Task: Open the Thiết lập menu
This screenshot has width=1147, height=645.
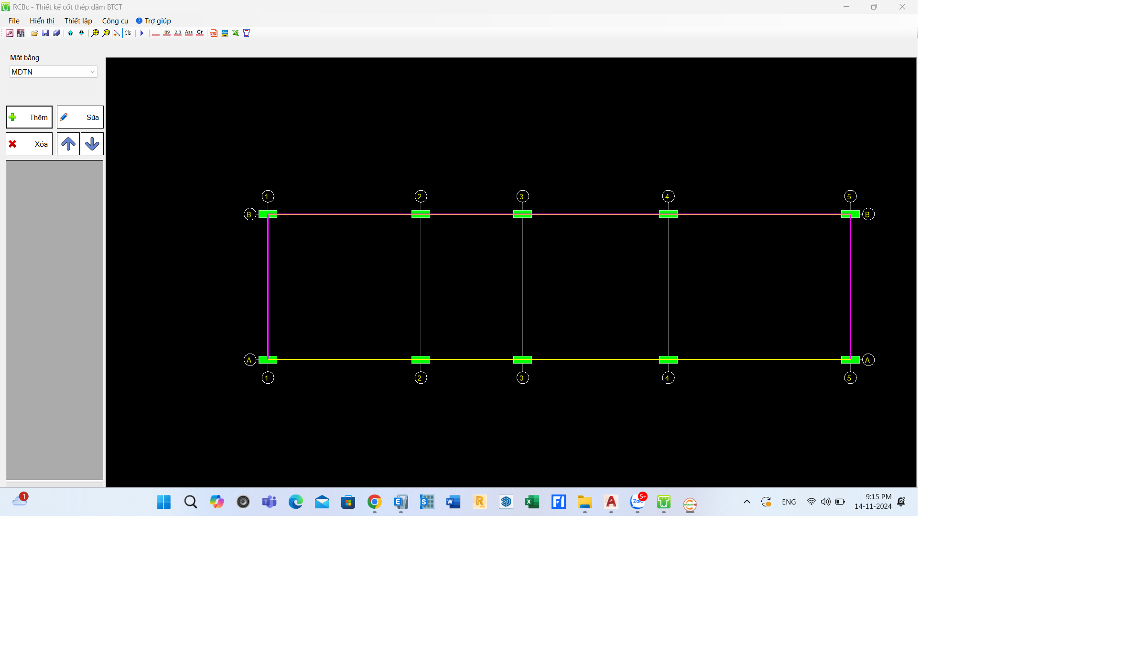Action: coord(78,21)
